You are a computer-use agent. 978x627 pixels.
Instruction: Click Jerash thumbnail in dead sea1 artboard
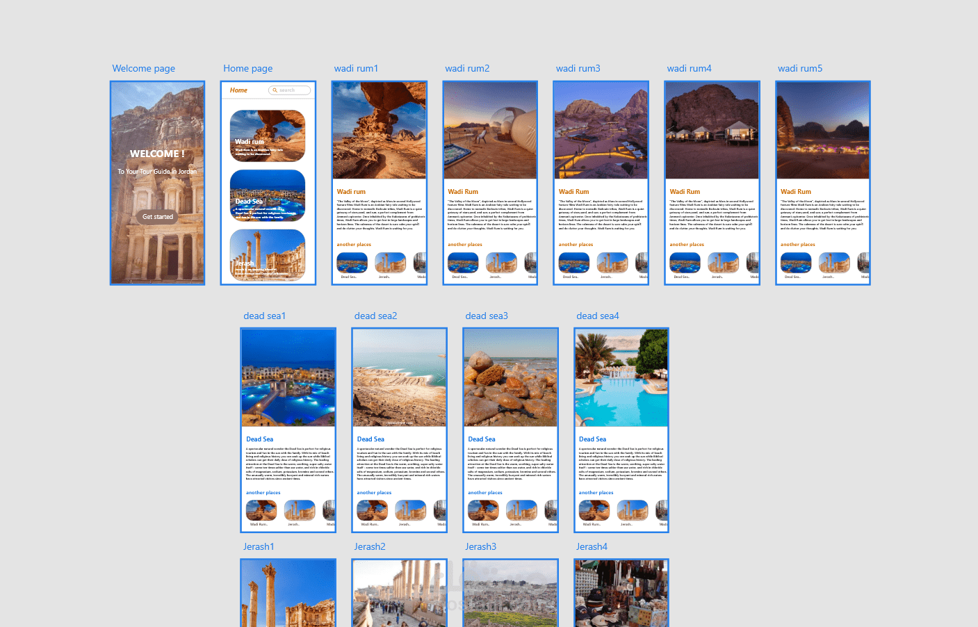click(300, 510)
